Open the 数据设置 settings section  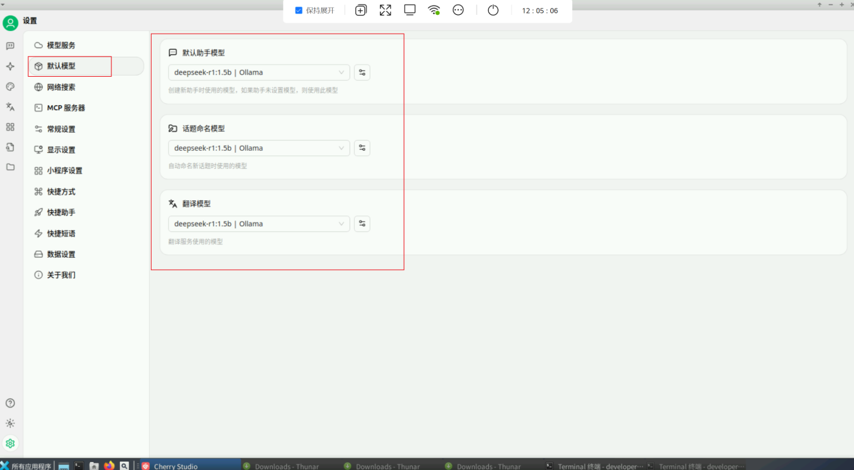tap(86, 254)
